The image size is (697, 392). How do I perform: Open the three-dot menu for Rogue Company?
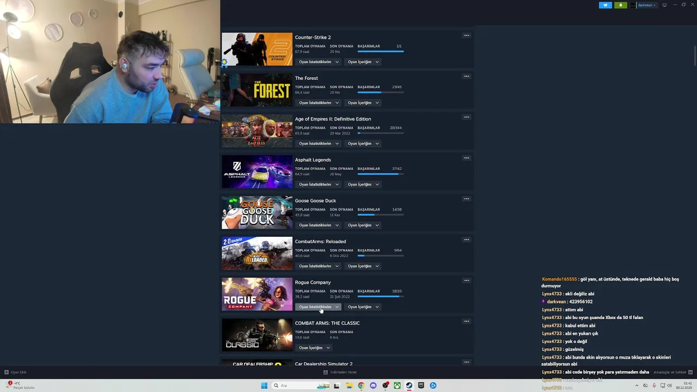466,280
